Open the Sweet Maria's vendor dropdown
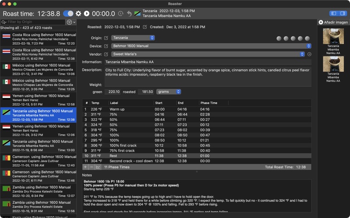This screenshot has width=350, height=218. pos(208,54)
